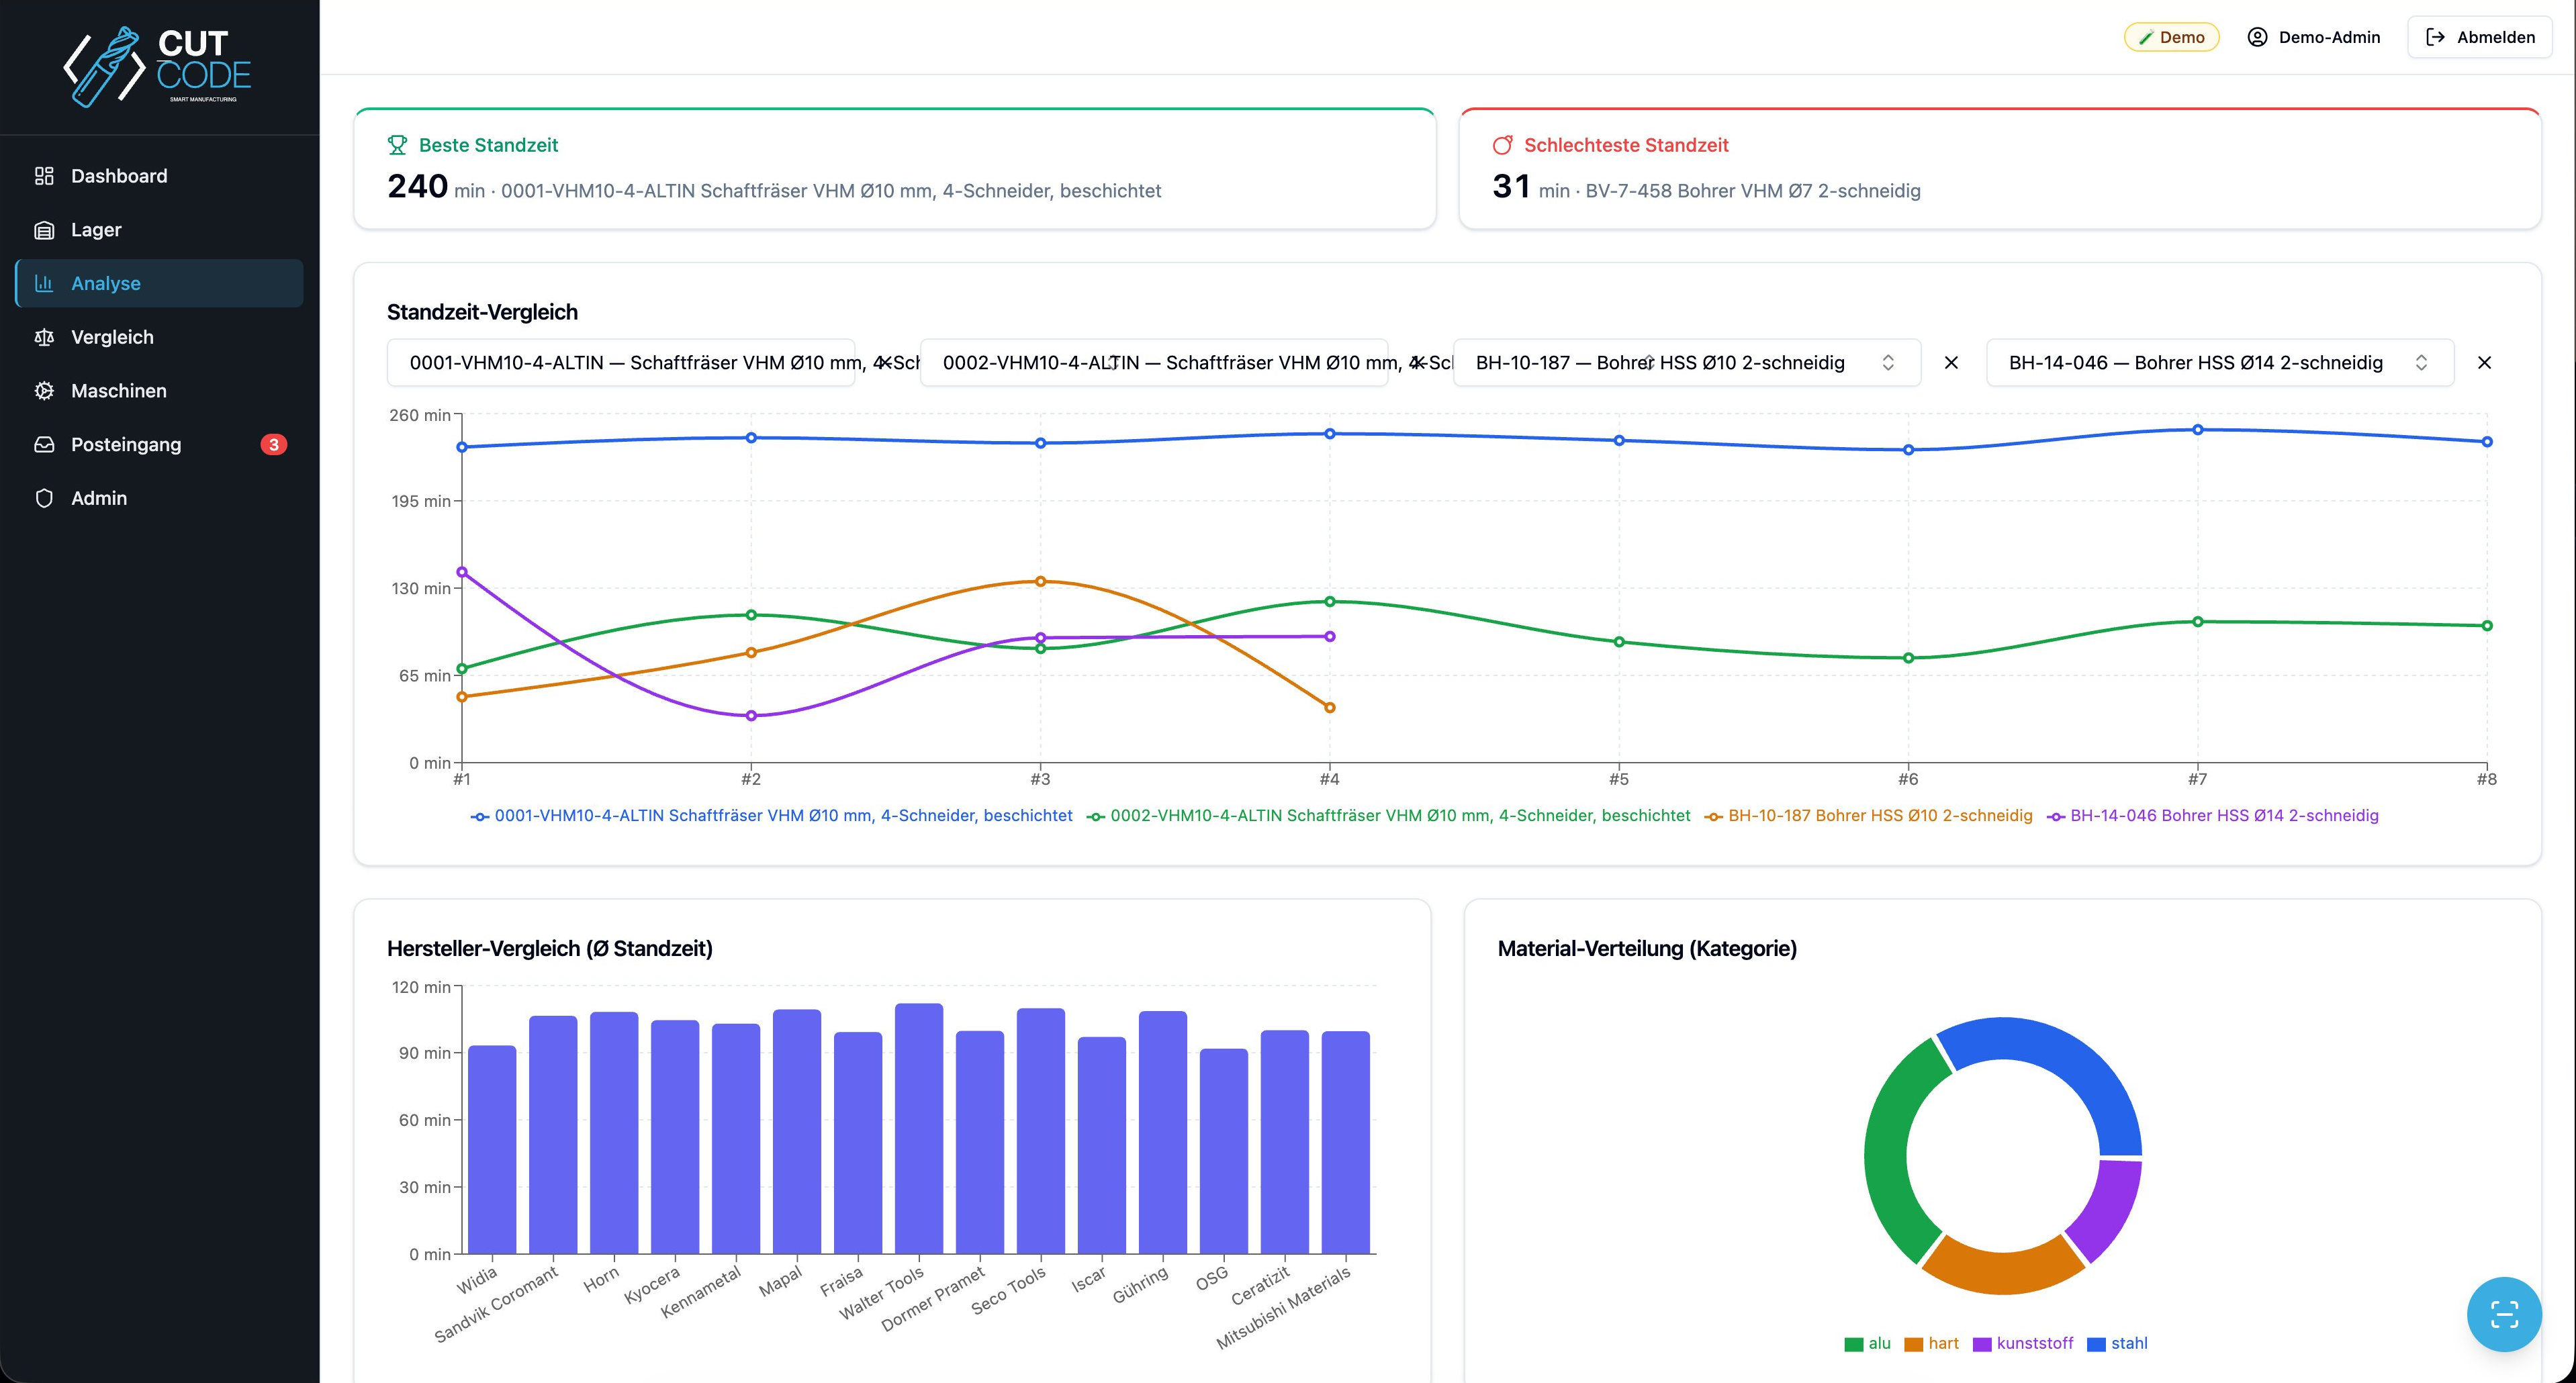Click the 31 min Schlechteste Standzeit value
The width and height of the screenshot is (2576, 1383).
click(1511, 187)
